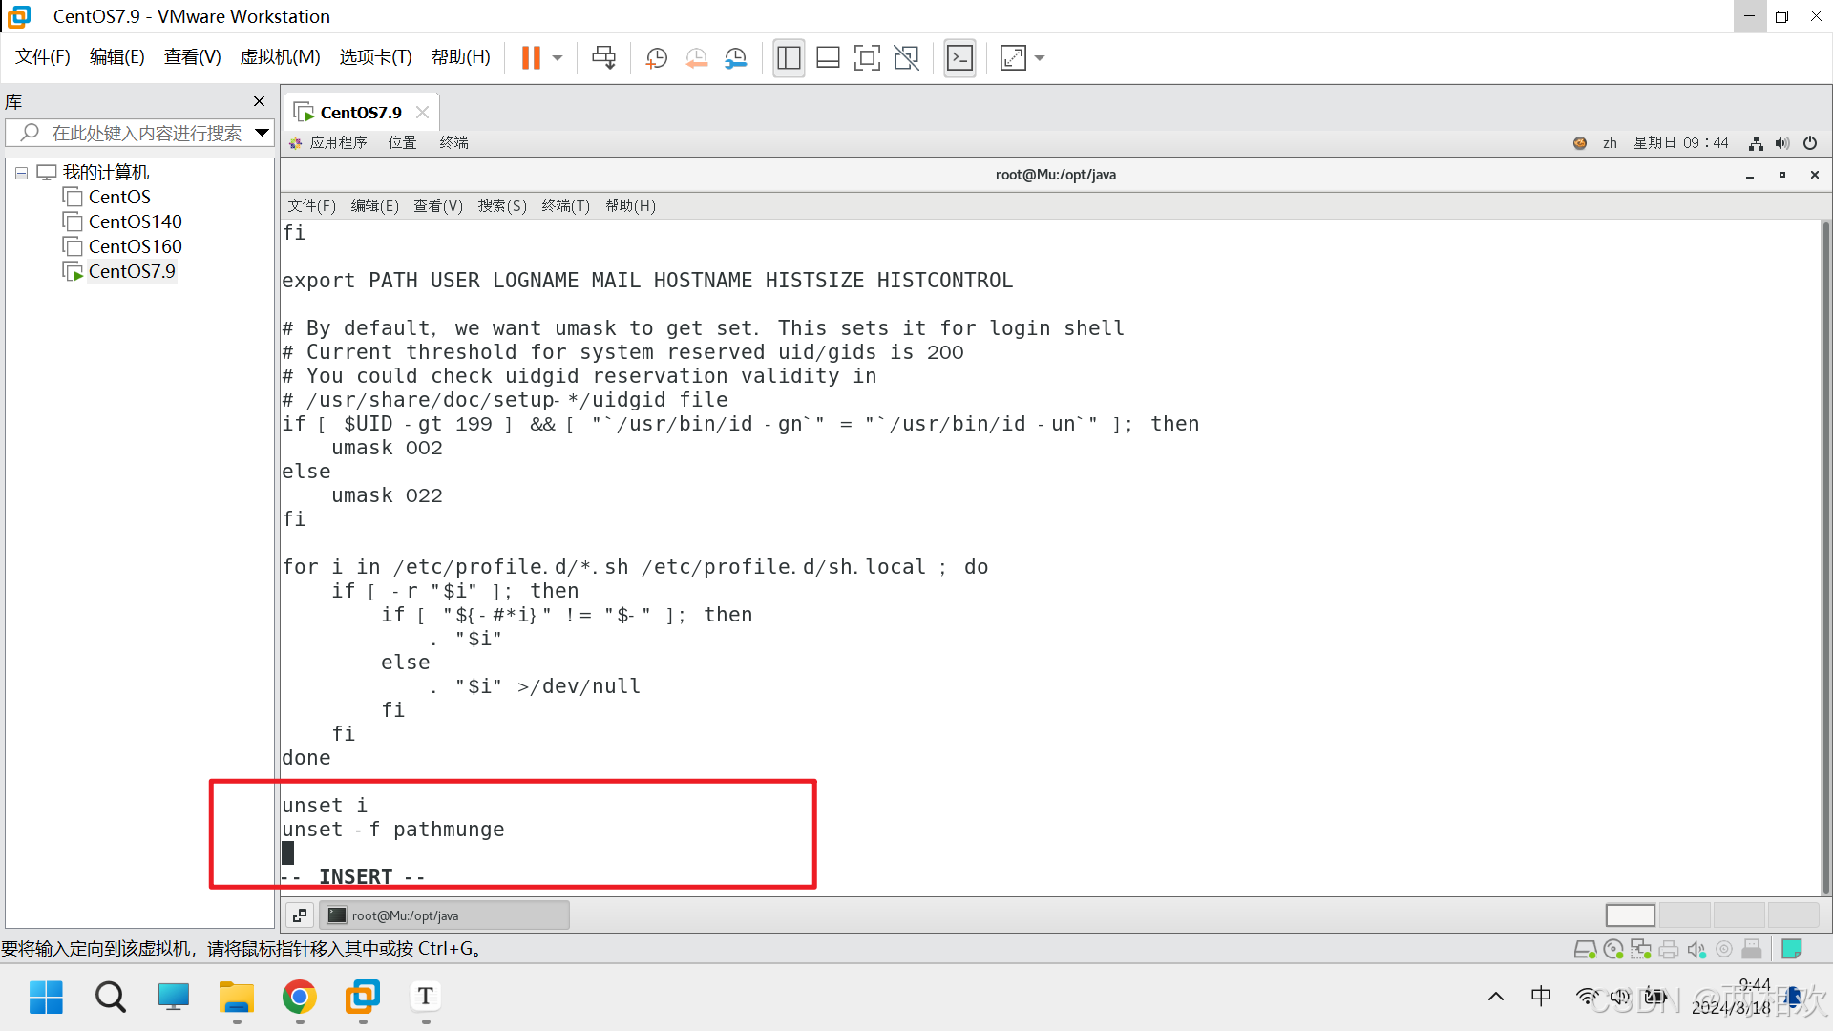This screenshot has width=1833, height=1031.
Task: Click the 应用程序 menu in the CentOS panel
Action: [x=338, y=143]
